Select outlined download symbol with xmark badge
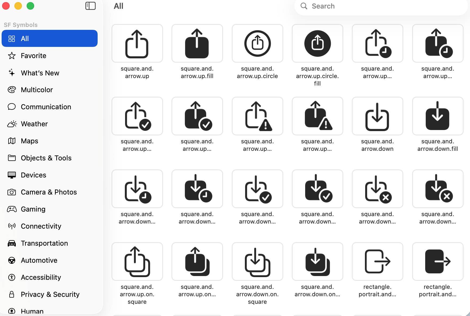 coord(377,189)
